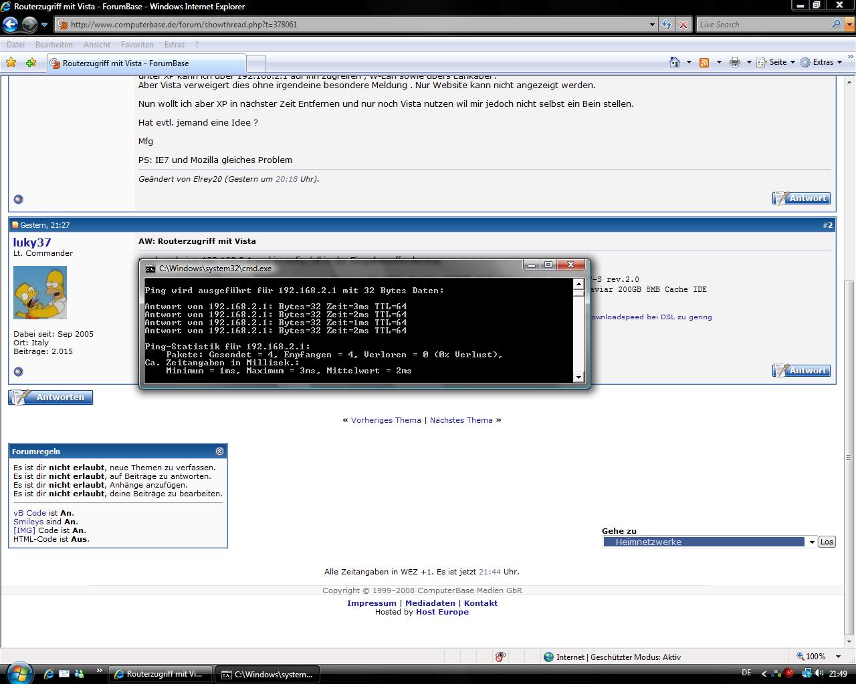
Task: Click the 20:18 edit time link
Action: click(286, 179)
